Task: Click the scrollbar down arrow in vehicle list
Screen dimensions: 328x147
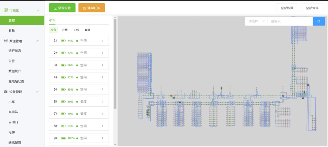Action: pyautogui.click(x=115, y=144)
